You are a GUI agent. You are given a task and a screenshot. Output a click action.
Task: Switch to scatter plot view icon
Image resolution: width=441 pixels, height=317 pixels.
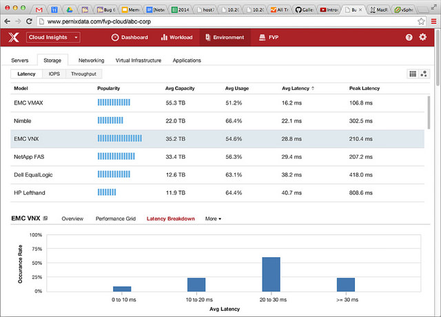tap(424, 74)
